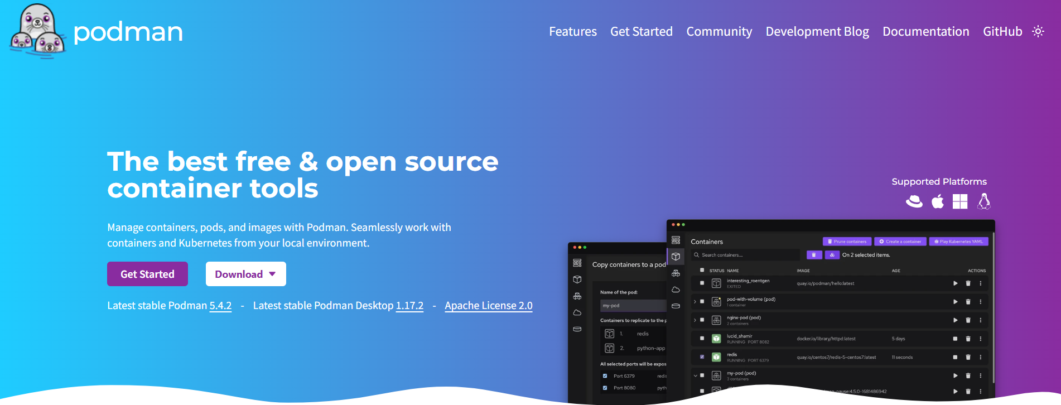This screenshot has width=1061, height=405.
Task: Click the podman wordmark text
Action: (x=128, y=32)
